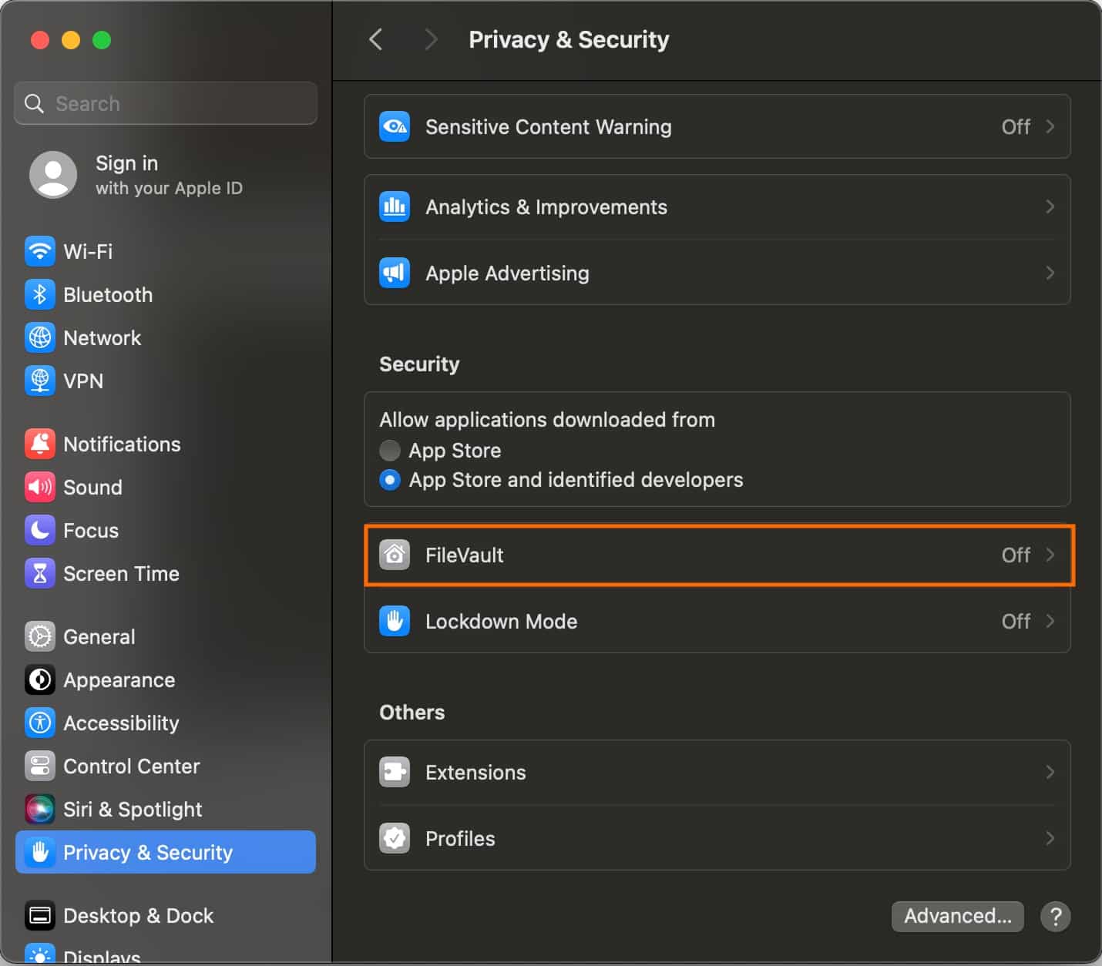Click the Others section heading
Image resolution: width=1102 pixels, height=966 pixels.
coord(412,712)
